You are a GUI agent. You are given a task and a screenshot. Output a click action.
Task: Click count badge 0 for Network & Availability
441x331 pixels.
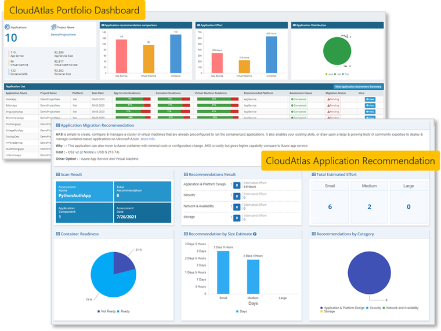point(237,207)
